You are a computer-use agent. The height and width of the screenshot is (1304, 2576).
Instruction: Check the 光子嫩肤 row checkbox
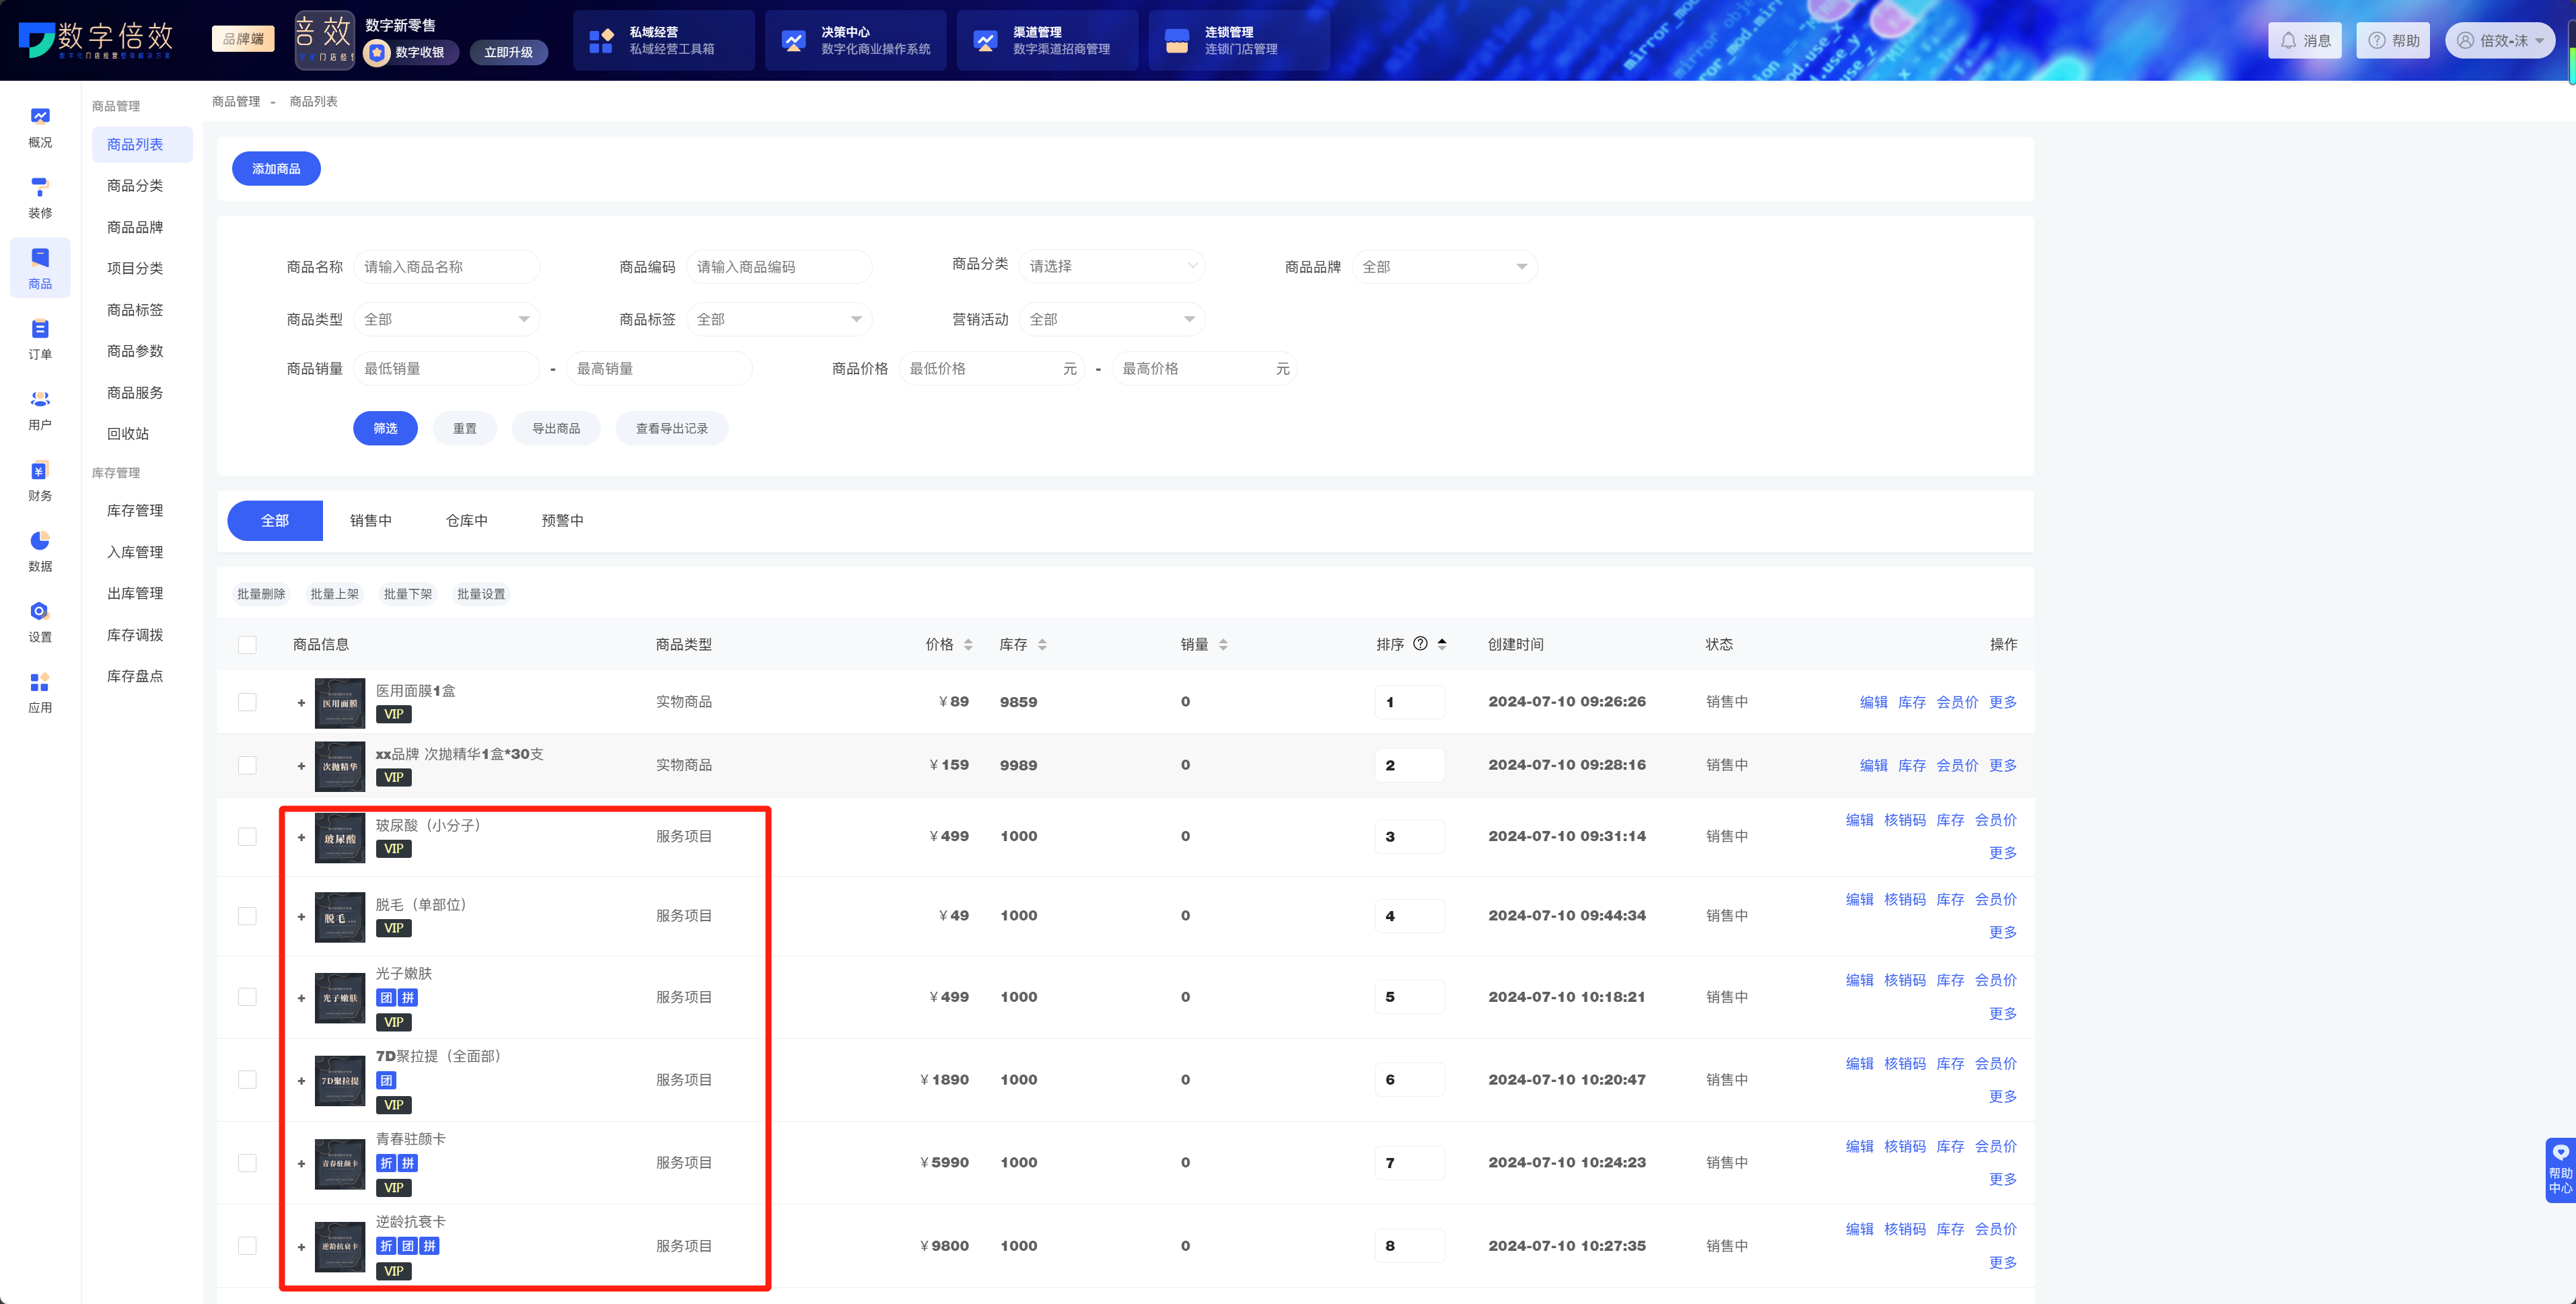(247, 997)
